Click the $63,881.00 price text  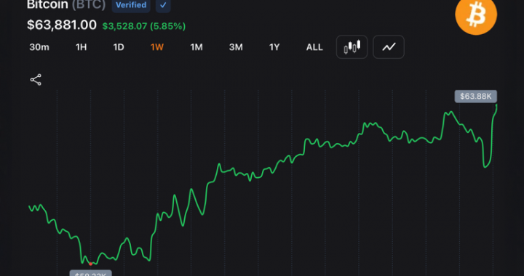click(62, 25)
